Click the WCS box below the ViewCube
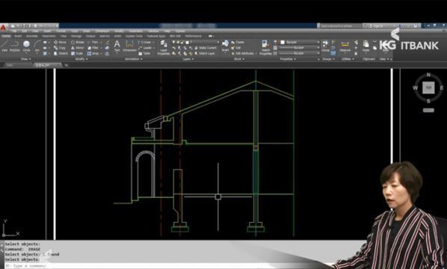Screen dimensions: 447x269 tap(428, 111)
